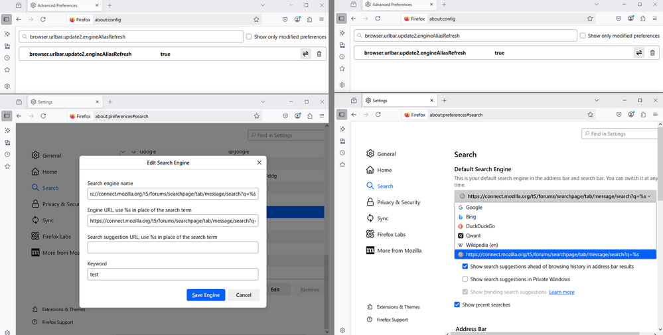The image size is (663, 335).
Task: Open Extensions puzzle icon in top-left about:config window
Action: [x=309, y=19]
